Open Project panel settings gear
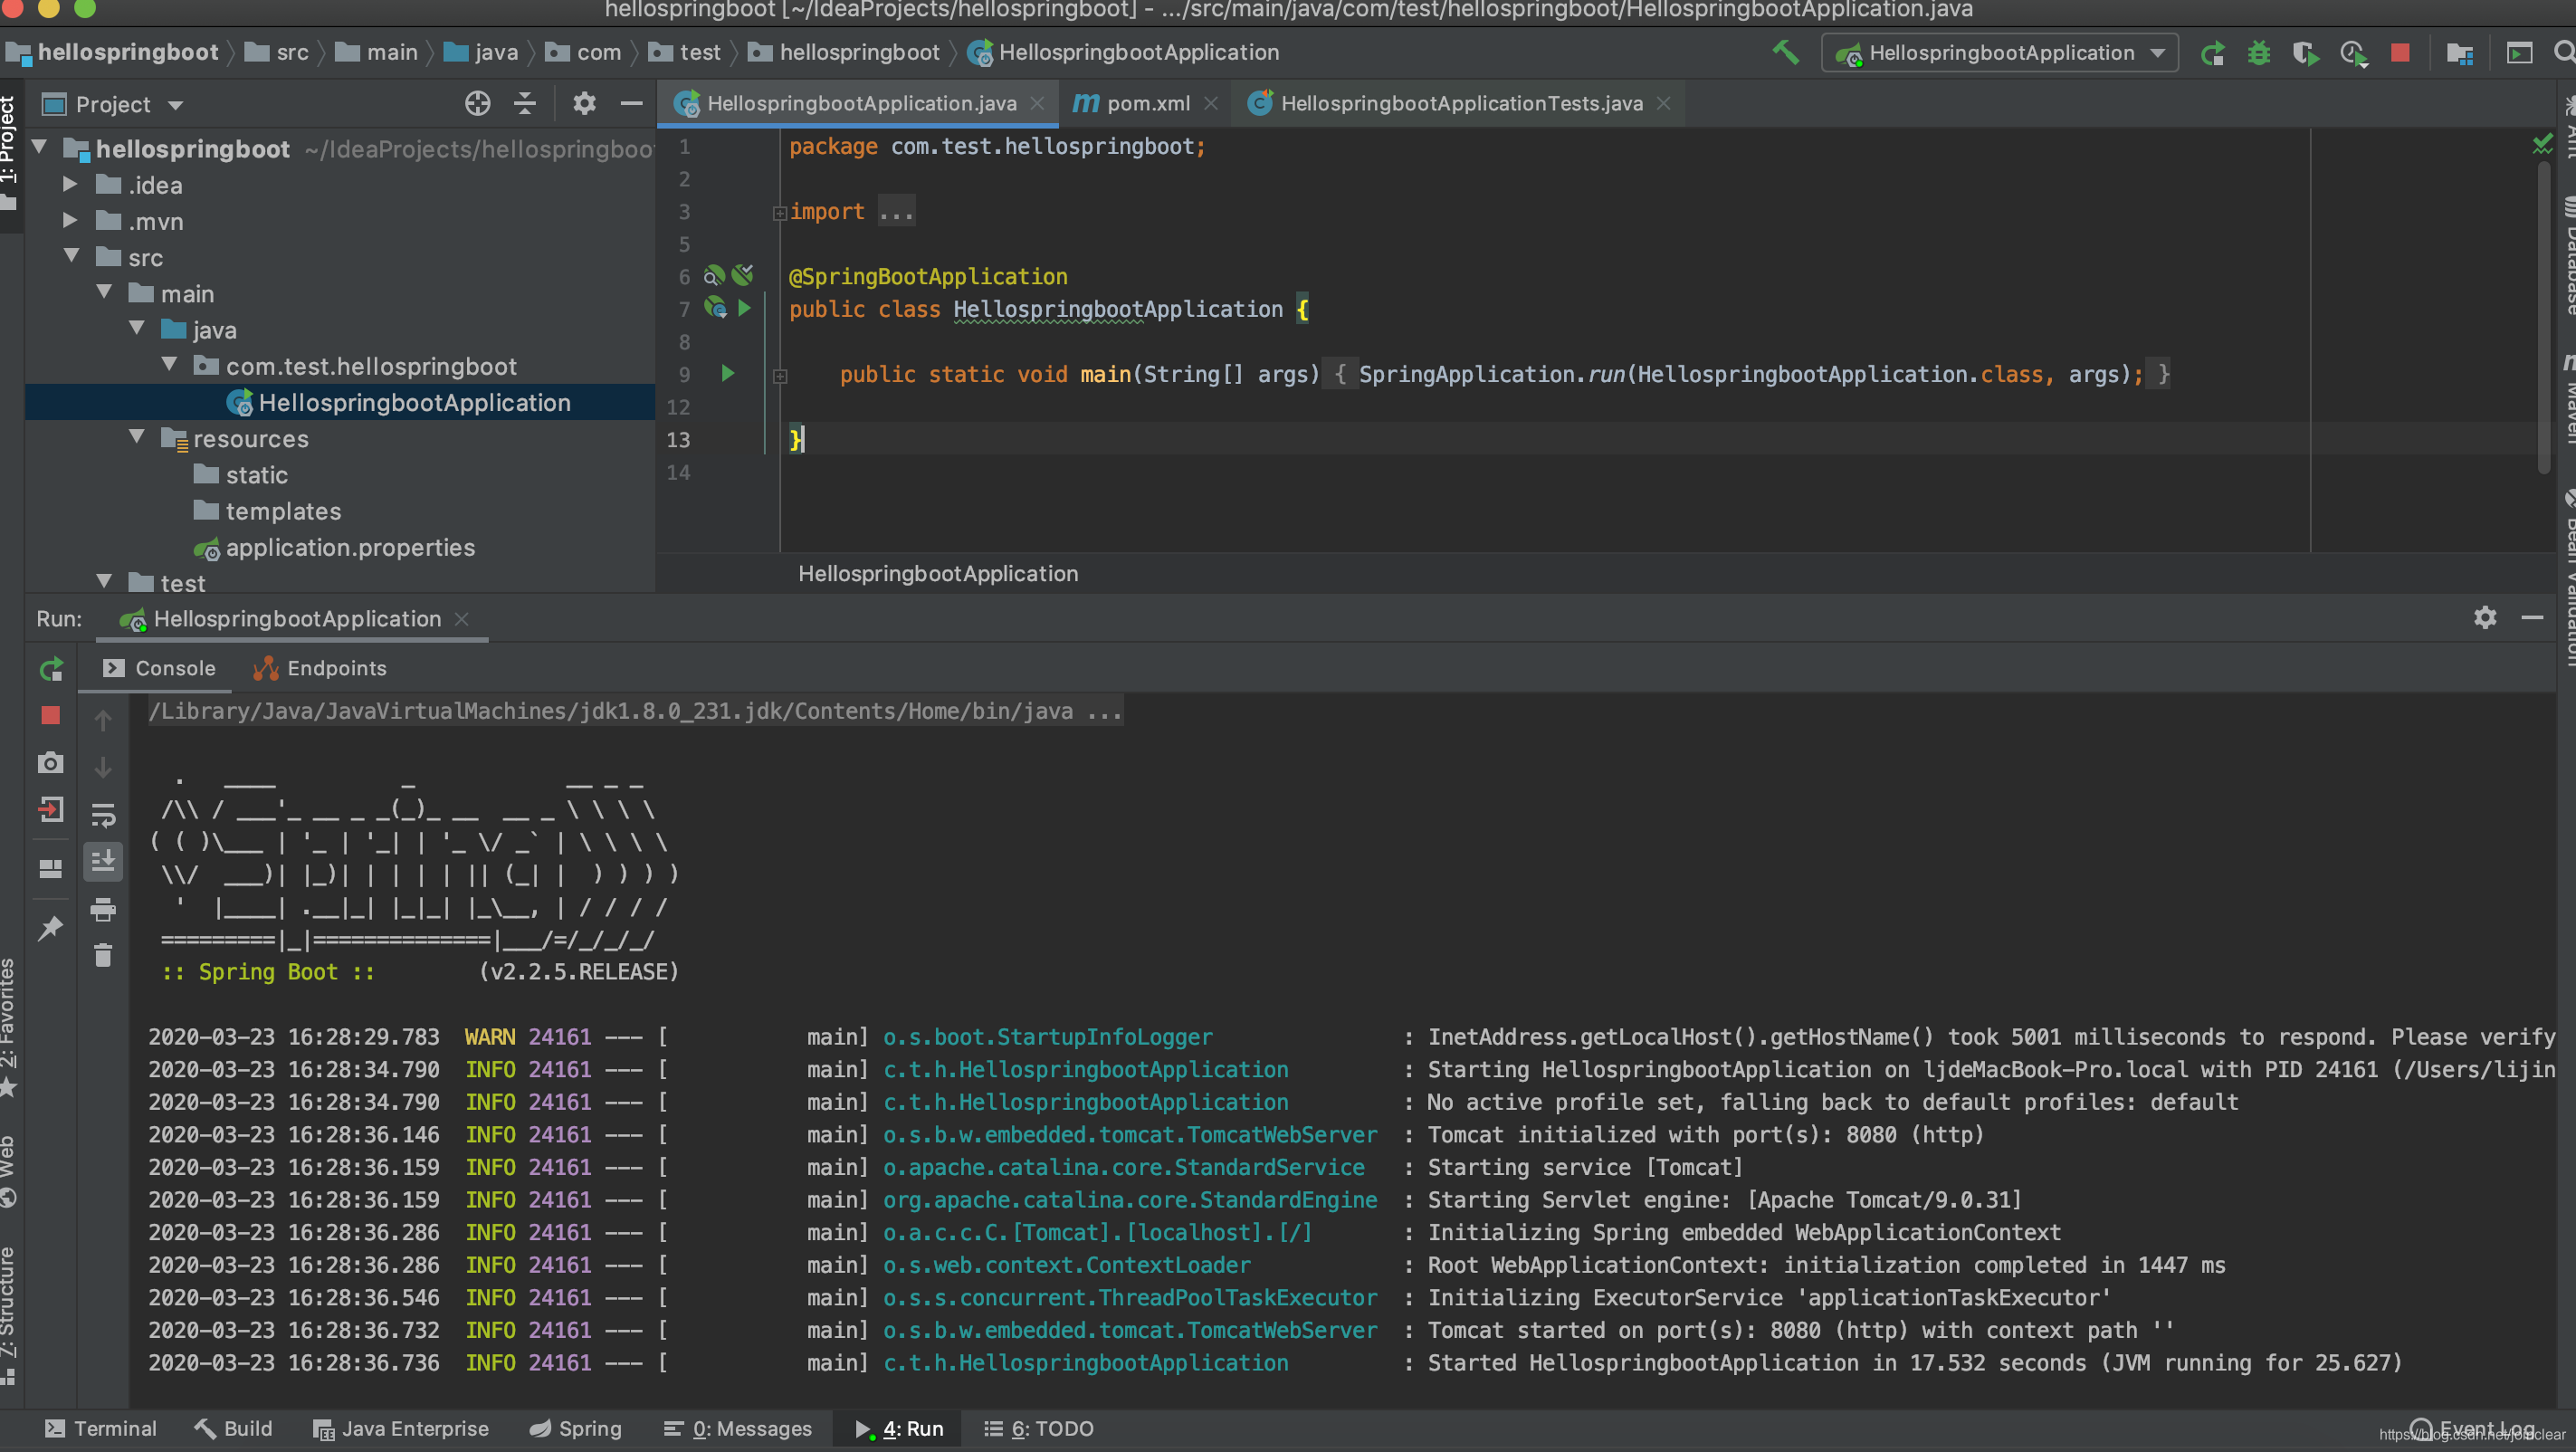The width and height of the screenshot is (2576, 1452). pyautogui.click(x=584, y=103)
